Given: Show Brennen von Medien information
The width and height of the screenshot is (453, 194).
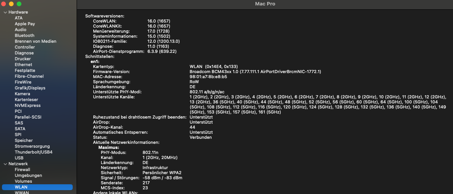Looking at the screenshot, I should (x=35, y=41).
